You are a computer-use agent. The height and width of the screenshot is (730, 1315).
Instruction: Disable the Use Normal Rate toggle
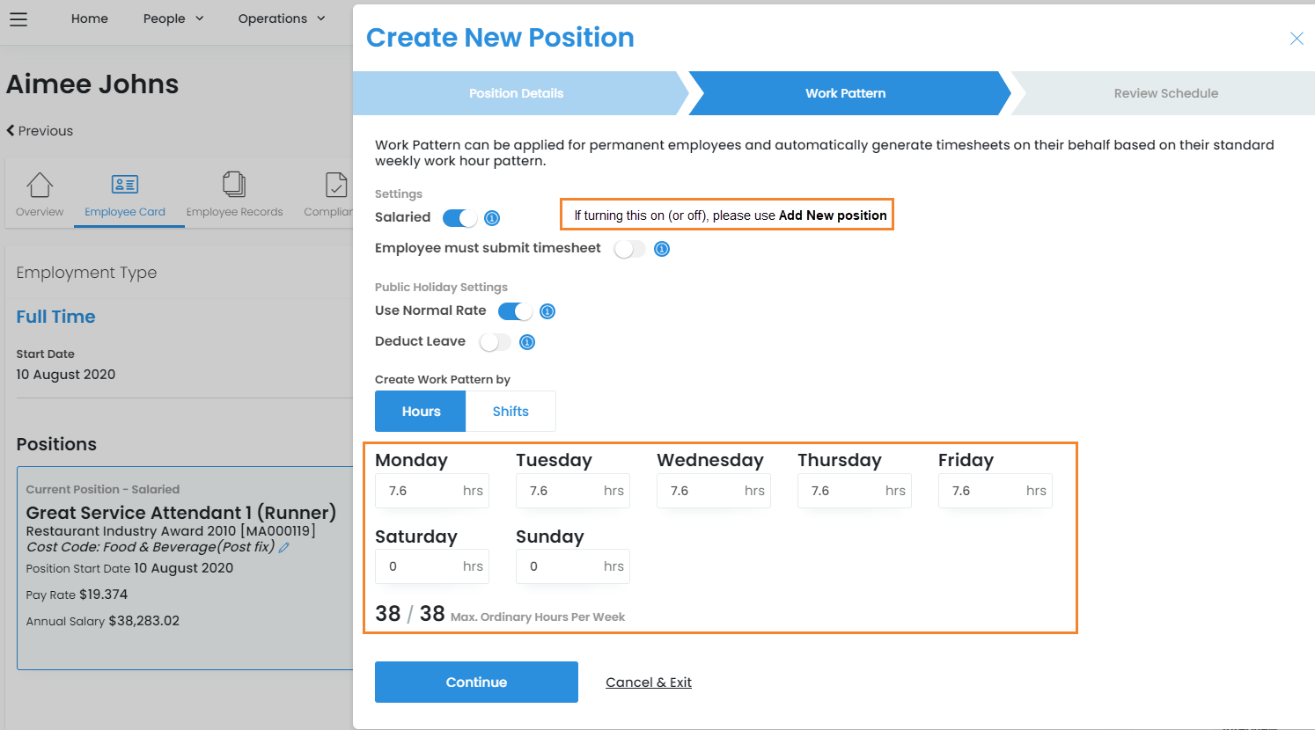coord(515,311)
